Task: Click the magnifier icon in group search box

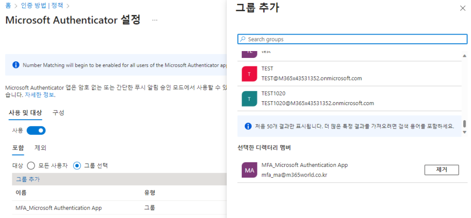Action: [243, 39]
